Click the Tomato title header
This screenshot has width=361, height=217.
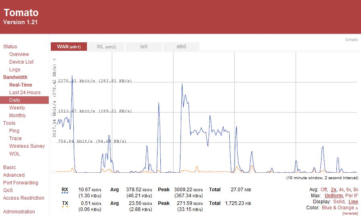pos(21,12)
